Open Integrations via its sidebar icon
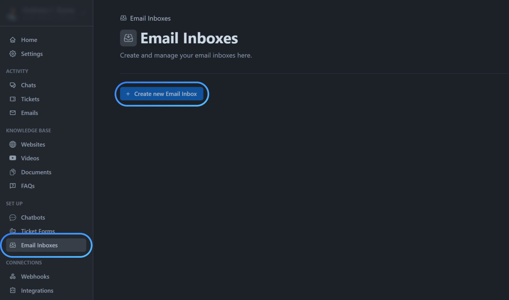 pos(13,290)
